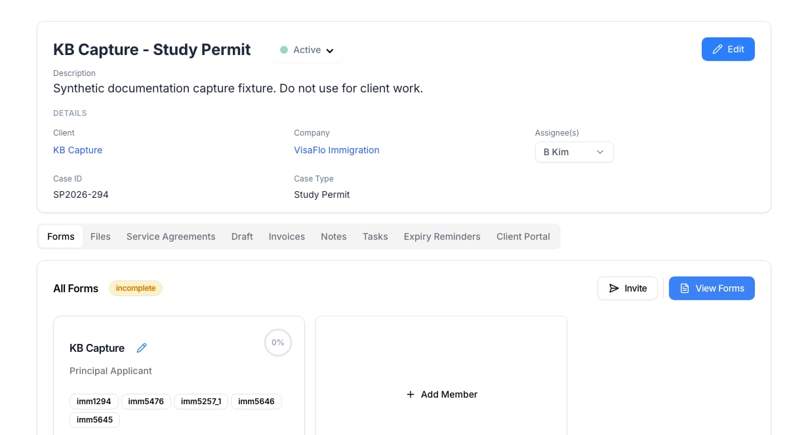The width and height of the screenshot is (808, 435).
Task: Open the KB Capture client link
Action: tap(77, 150)
